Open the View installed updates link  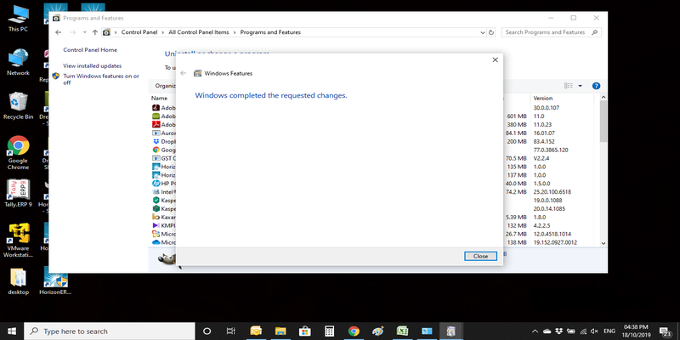92,65
